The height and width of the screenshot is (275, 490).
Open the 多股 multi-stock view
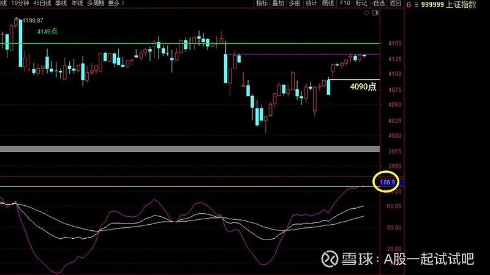(295, 3)
